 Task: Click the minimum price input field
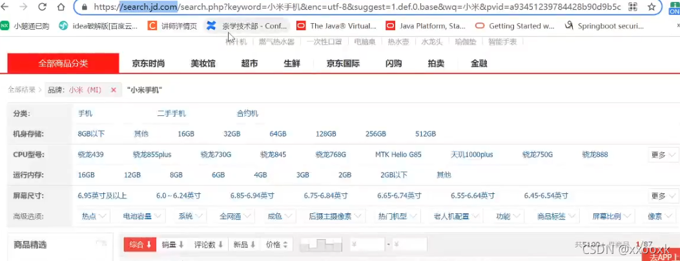click(x=367, y=244)
